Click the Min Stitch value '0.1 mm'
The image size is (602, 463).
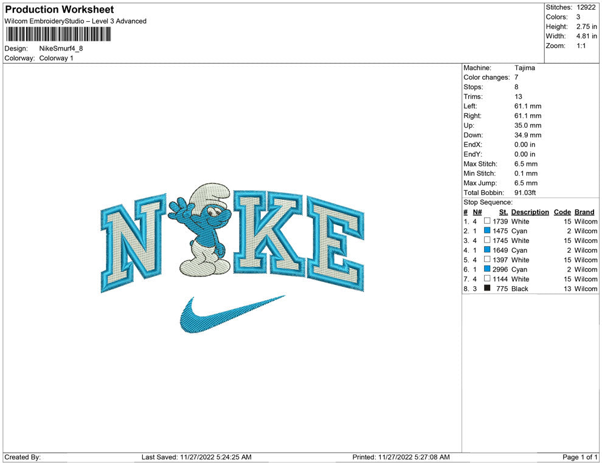click(x=526, y=173)
